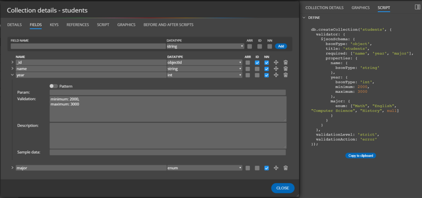Click the Sample data input field
The width and height of the screenshot is (422, 198).
click(168, 152)
